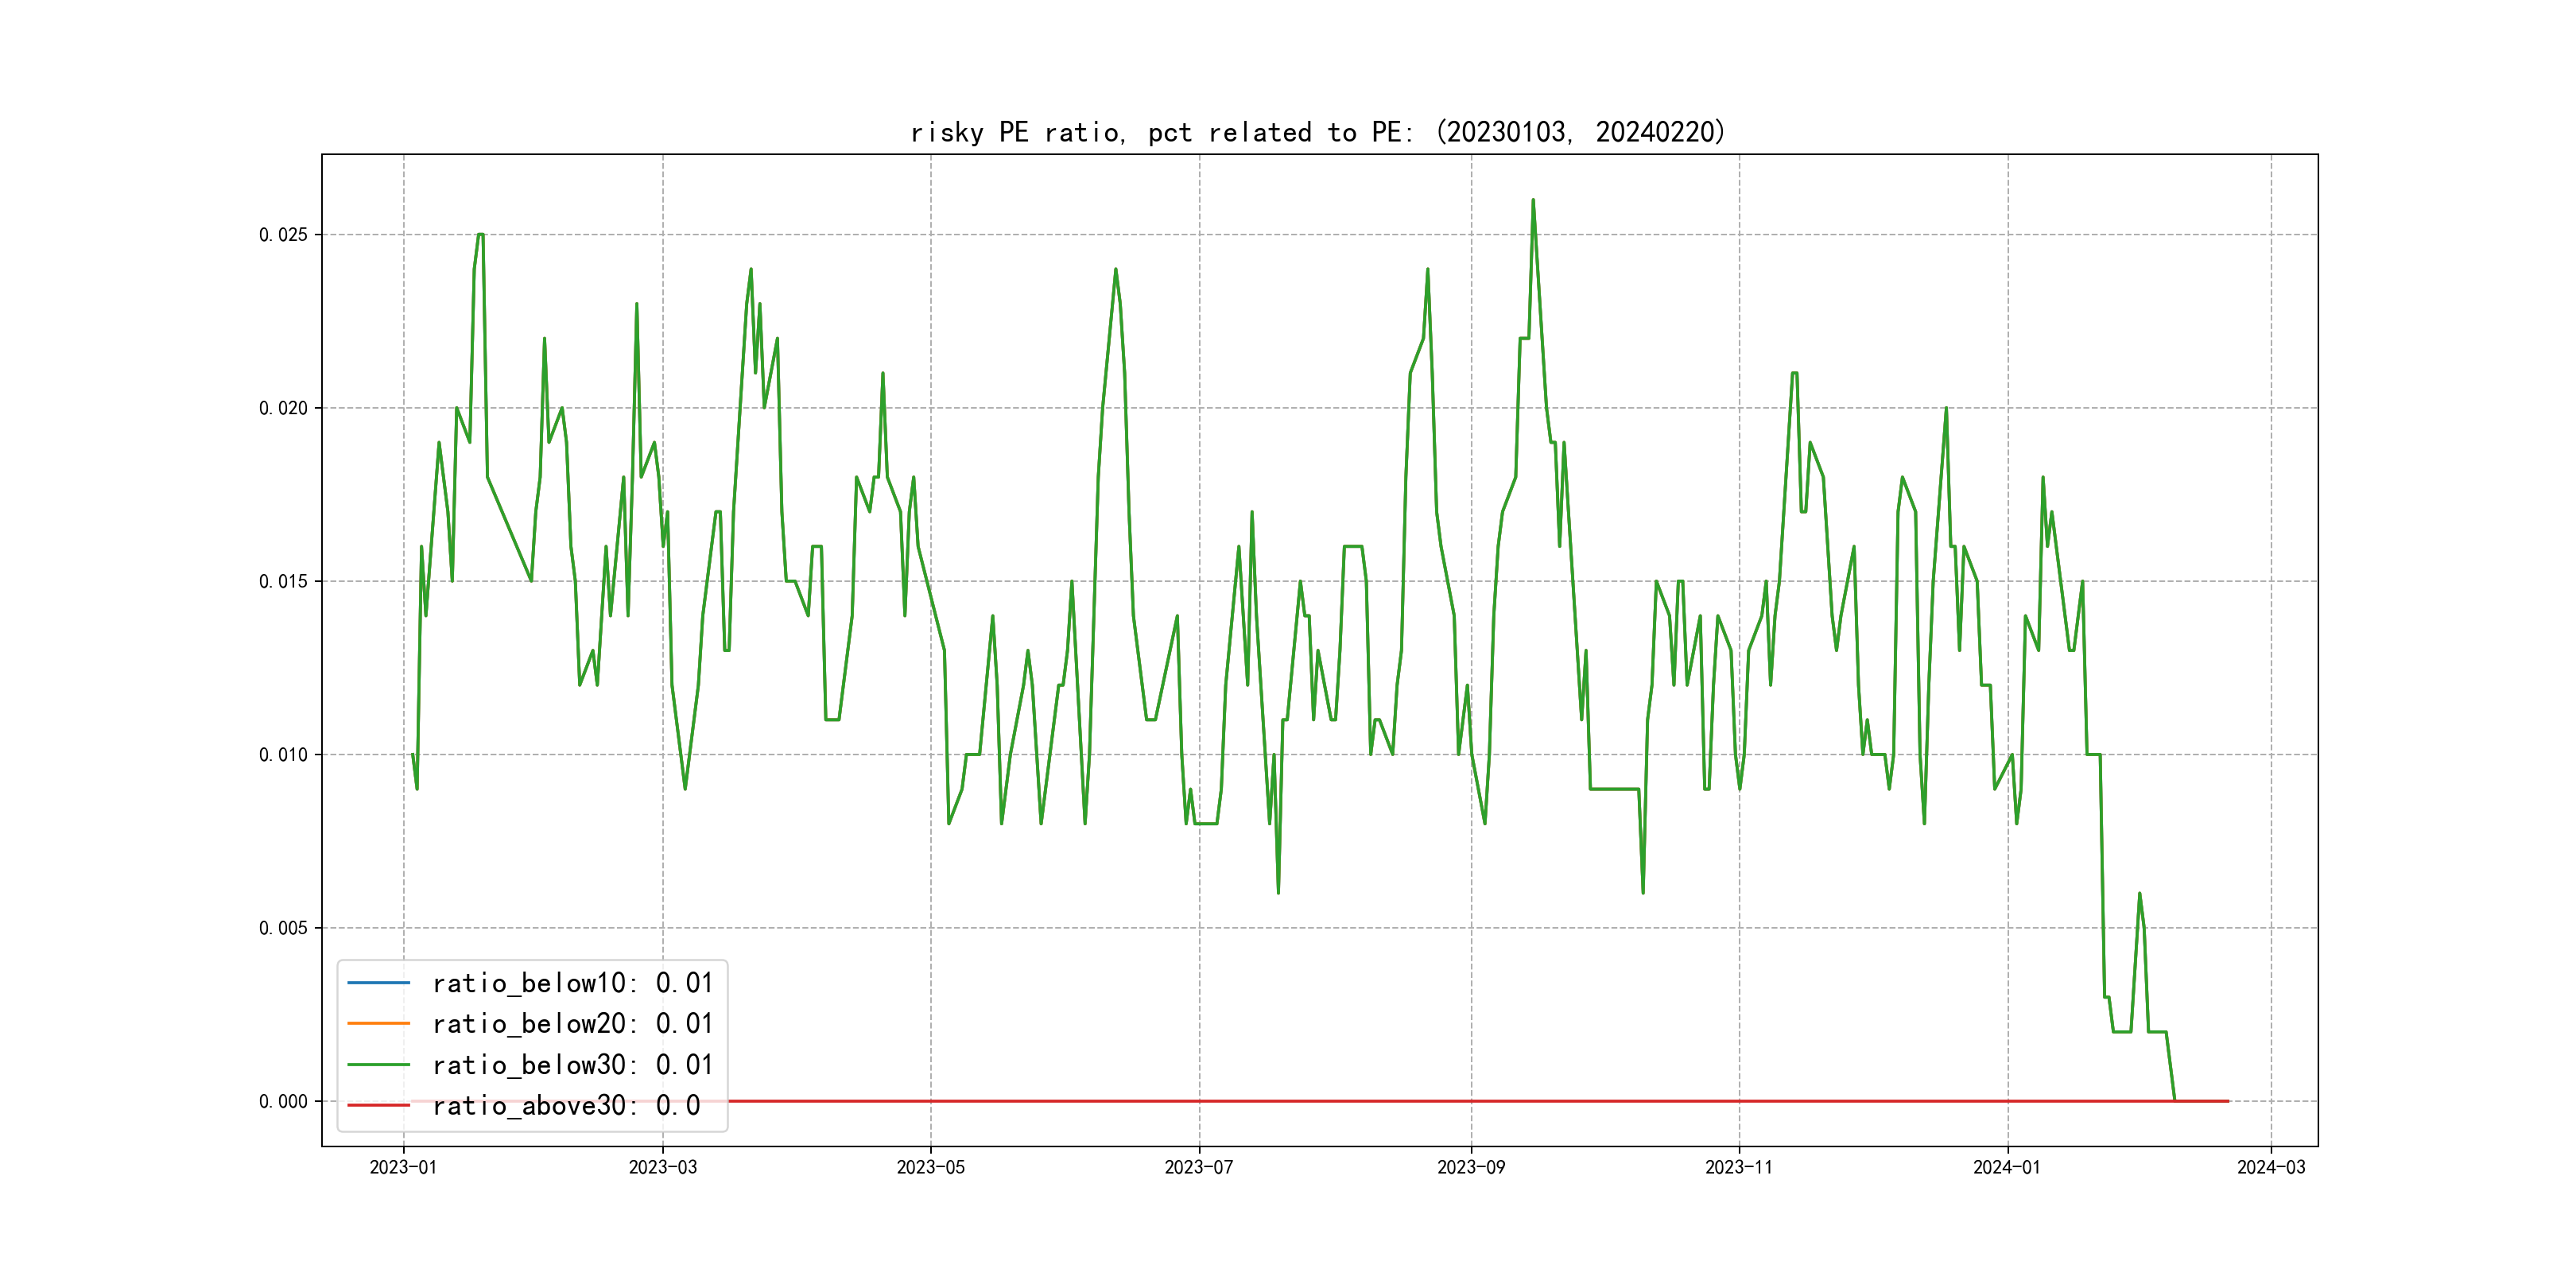Click the 2023-01 x-axis tick label
2576x1288 pixels.
(403, 1167)
